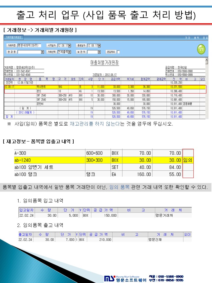Open the 시작일자 date dropdown
Screen dimensions: 212x283
point(70,45)
